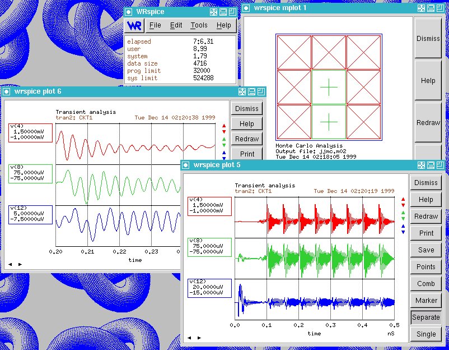Redraw the mplot 1 window
Viewport: 449px width, 350px height.
point(428,122)
